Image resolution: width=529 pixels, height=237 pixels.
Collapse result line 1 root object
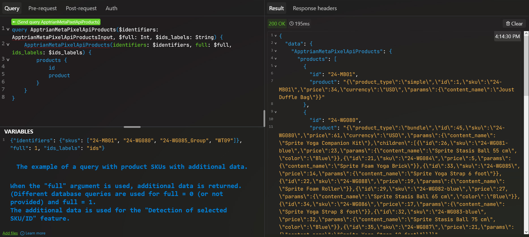pyautogui.click(x=276, y=36)
